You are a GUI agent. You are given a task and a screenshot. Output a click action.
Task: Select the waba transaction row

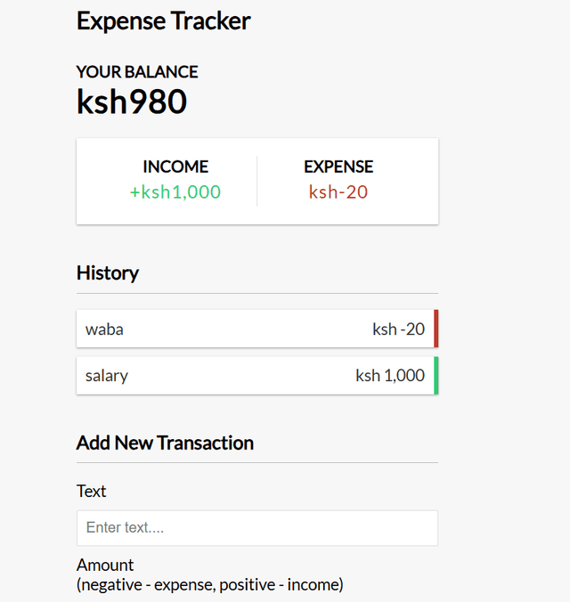[257, 329]
